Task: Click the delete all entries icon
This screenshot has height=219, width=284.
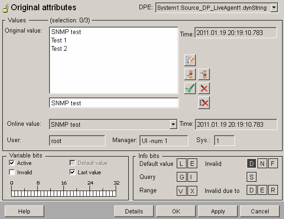Action: pos(204,103)
